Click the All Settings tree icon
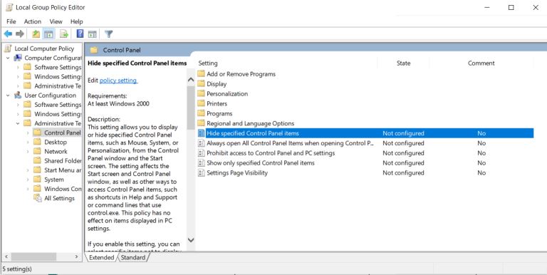Image resolution: width=547 pixels, height=275 pixels. coord(37,198)
